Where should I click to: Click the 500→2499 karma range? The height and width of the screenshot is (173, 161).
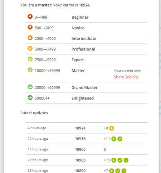[x=44, y=28]
